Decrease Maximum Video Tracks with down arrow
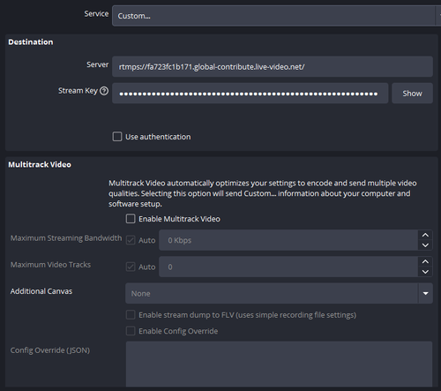The width and height of the screenshot is (441, 391). click(425, 272)
